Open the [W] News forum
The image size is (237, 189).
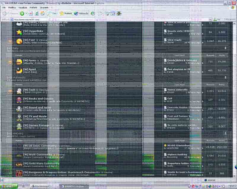point(30,61)
